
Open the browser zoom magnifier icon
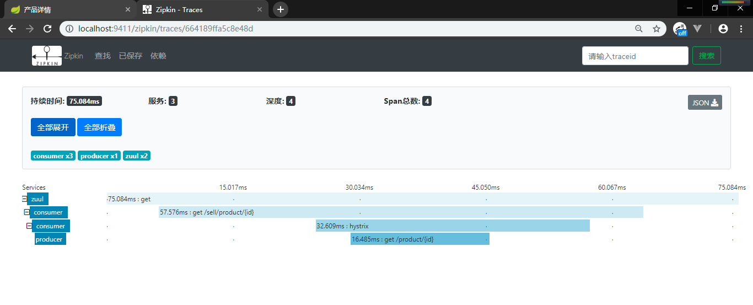639,29
